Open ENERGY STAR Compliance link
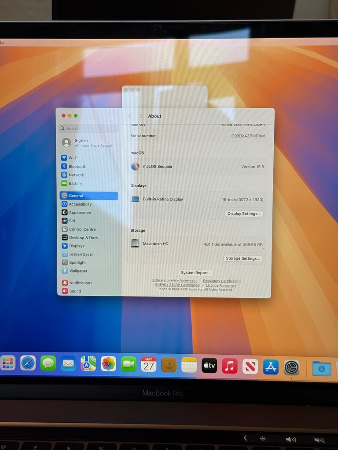The image size is (338, 450). click(177, 285)
